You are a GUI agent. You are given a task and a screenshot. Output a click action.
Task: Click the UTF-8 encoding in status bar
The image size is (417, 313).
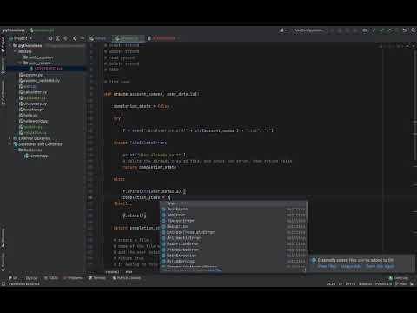pyautogui.click(x=350, y=284)
